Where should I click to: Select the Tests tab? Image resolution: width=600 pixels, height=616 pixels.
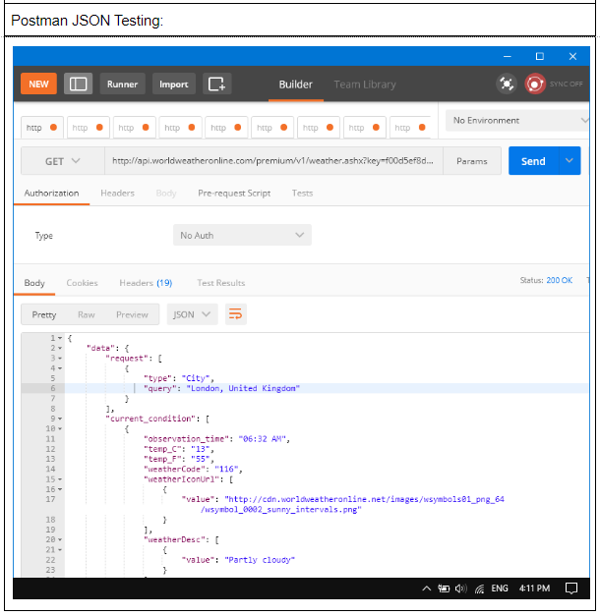(x=302, y=193)
